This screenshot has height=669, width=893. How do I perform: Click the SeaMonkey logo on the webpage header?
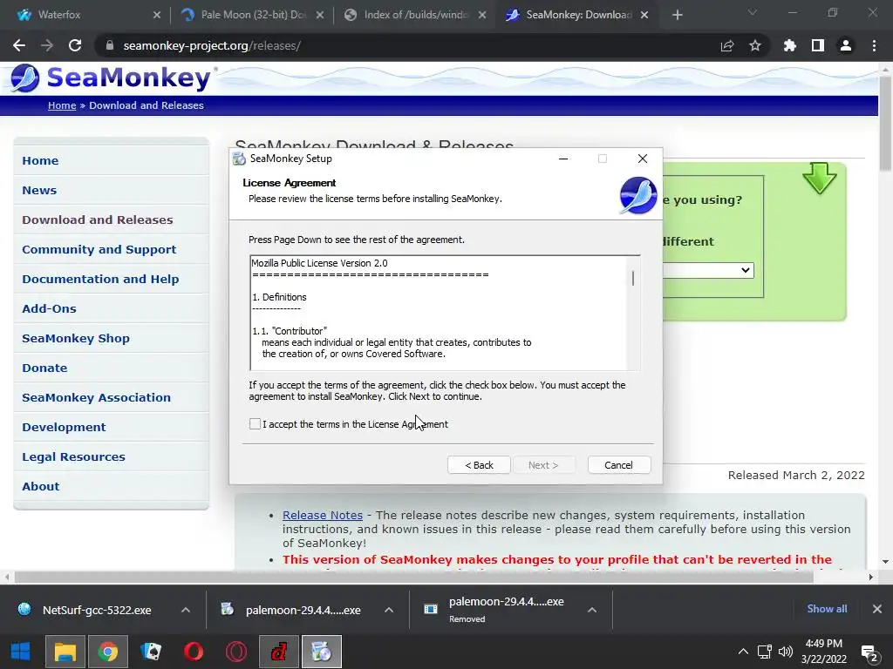[x=112, y=78]
